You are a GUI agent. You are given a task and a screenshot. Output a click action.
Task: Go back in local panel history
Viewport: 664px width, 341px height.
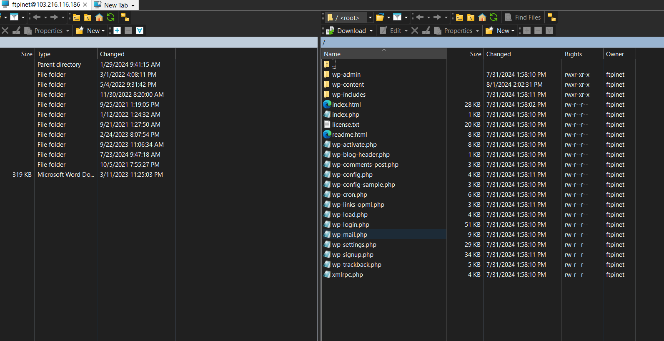(x=37, y=18)
